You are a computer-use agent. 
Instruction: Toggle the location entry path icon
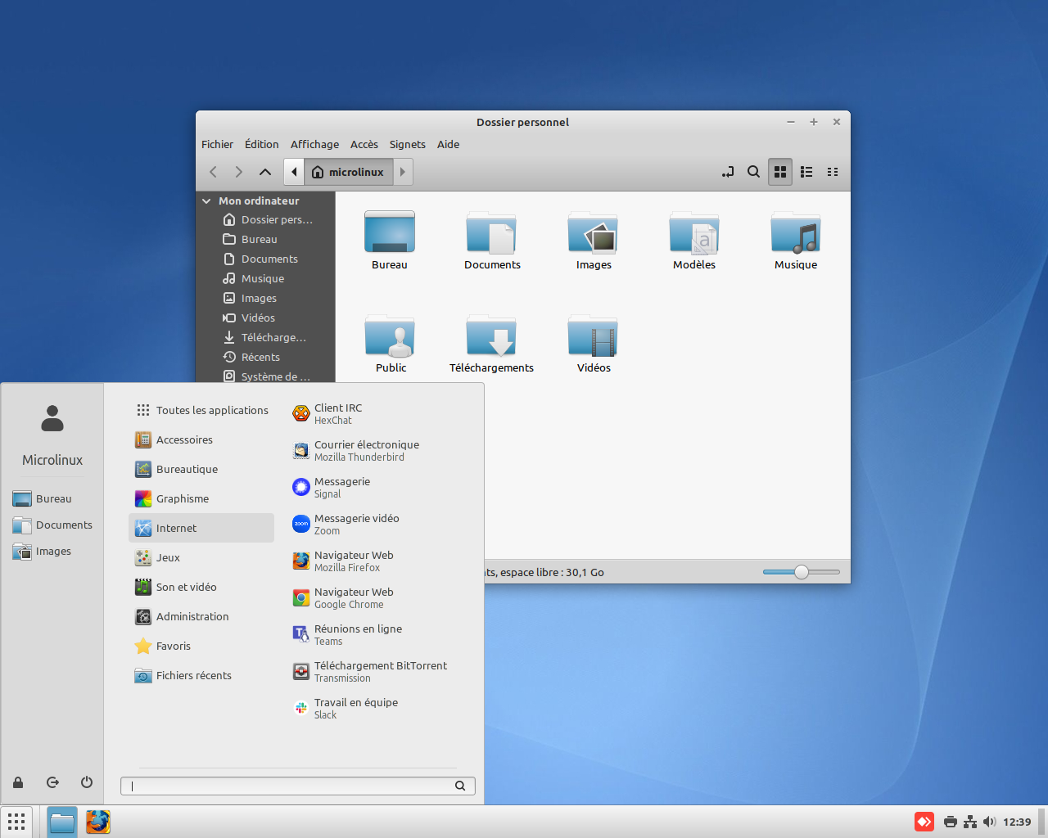(727, 172)
